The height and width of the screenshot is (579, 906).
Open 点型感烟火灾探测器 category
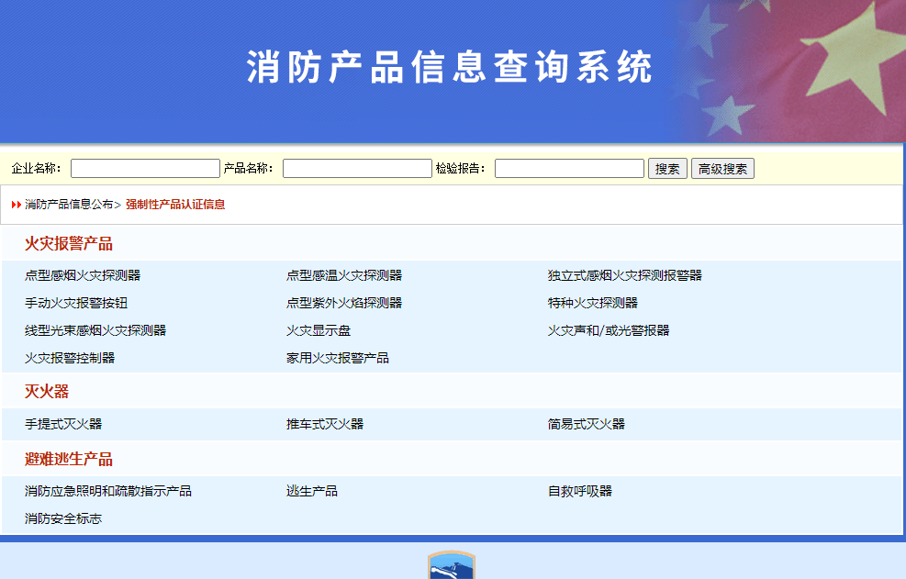[x=83, y=275]
